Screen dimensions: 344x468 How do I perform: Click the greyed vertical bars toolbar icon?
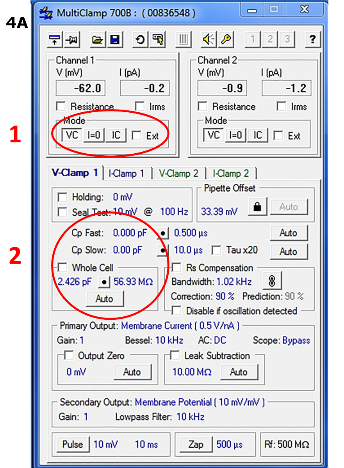tap(184, 39)
